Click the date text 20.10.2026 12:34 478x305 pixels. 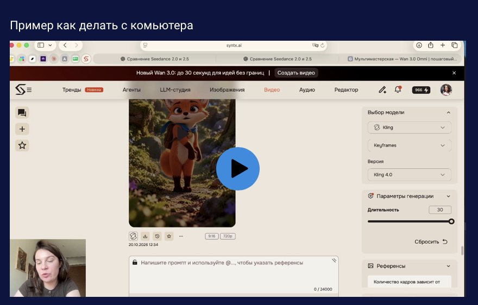tap(143, 244)
